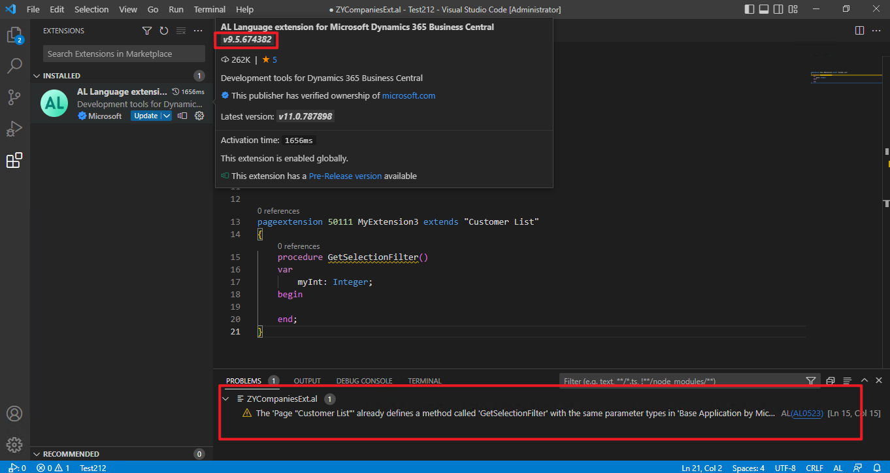Select the Run and Debug icon

point(14,129)
